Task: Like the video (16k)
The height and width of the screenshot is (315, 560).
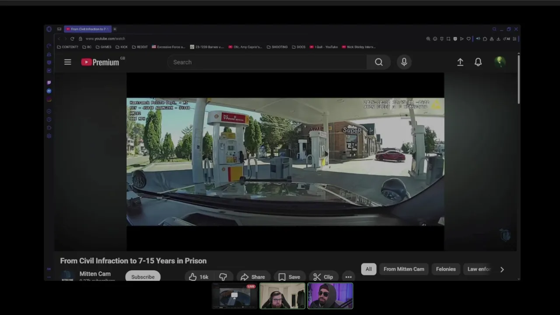Action: click(x=199, y=277)
